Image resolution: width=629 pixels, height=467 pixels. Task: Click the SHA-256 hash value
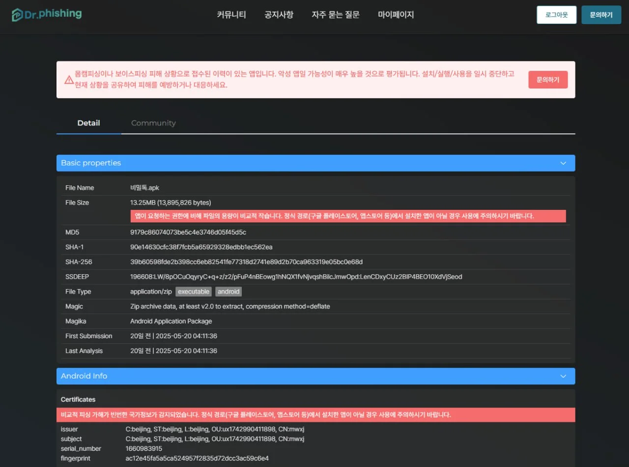click(246, 262)
